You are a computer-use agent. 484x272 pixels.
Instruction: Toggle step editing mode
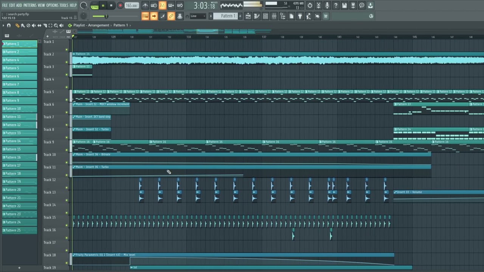click(163, 16)
